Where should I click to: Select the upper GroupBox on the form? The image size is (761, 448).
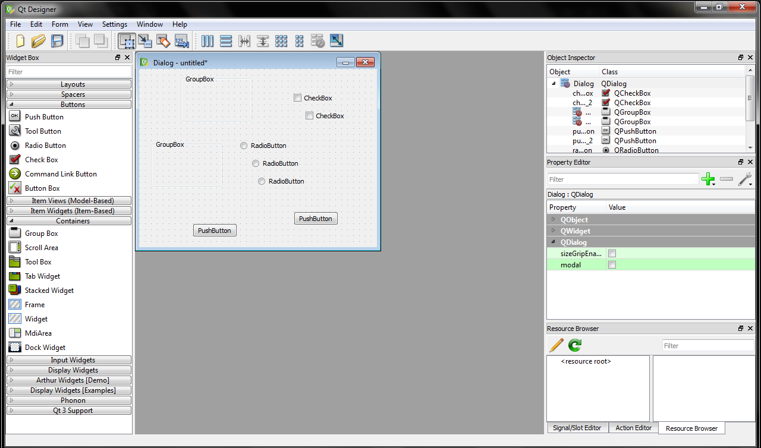click(x=216, y=100)
